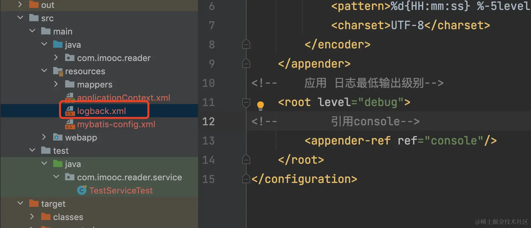
Task: Click the classes folder icon
Action: [x=46, y=217]
